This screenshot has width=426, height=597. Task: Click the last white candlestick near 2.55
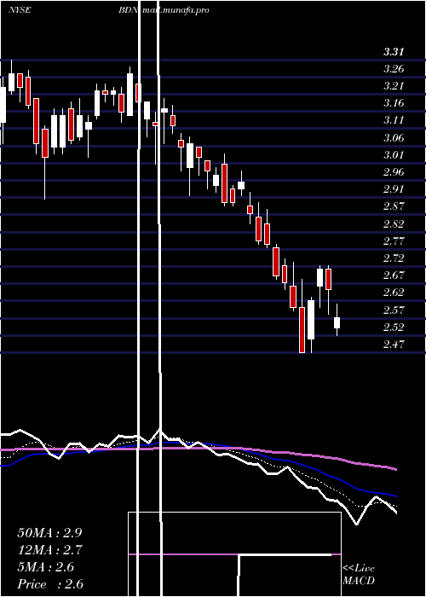(337, 322)
